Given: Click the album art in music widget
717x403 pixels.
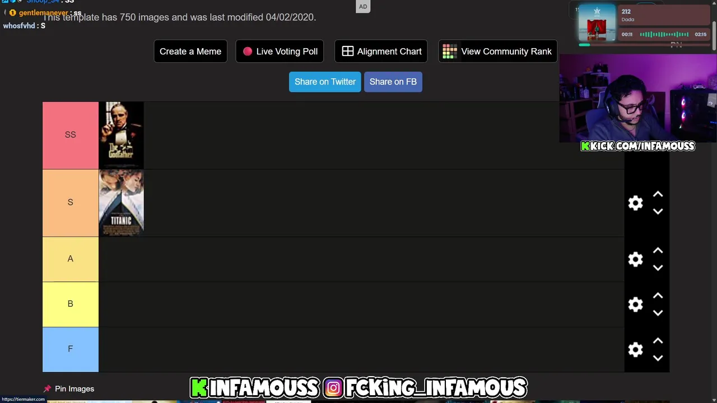Looking at the screenshot, I should [x=597, y=23].
